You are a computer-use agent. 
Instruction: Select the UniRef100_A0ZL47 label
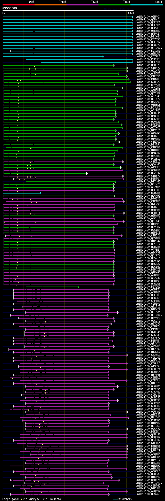tap(148, 173)
